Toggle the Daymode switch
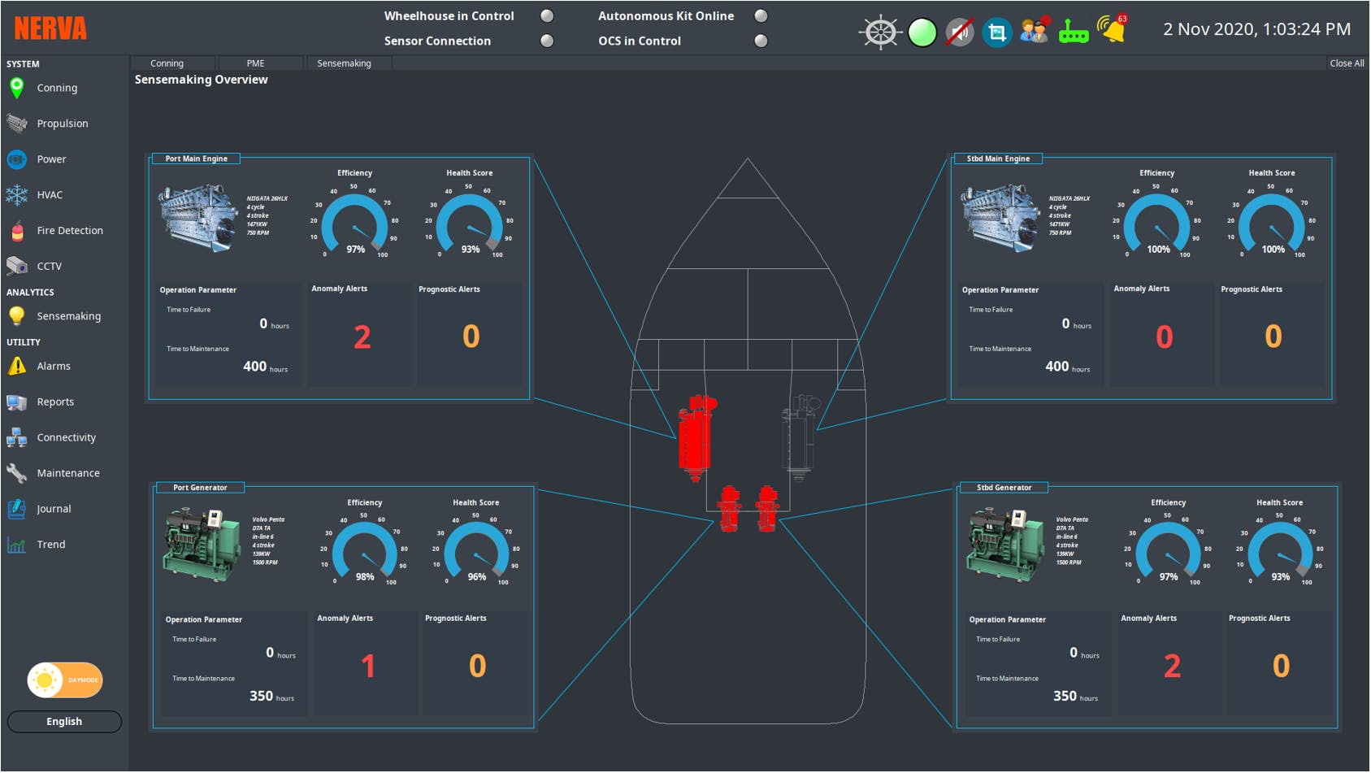Viewport: 1371px width, 773px height. (x=65, y=680)
